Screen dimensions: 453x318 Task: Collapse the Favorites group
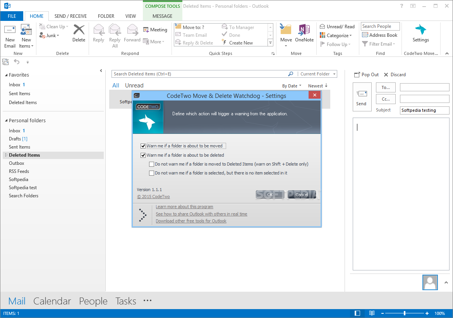(6, 75)
